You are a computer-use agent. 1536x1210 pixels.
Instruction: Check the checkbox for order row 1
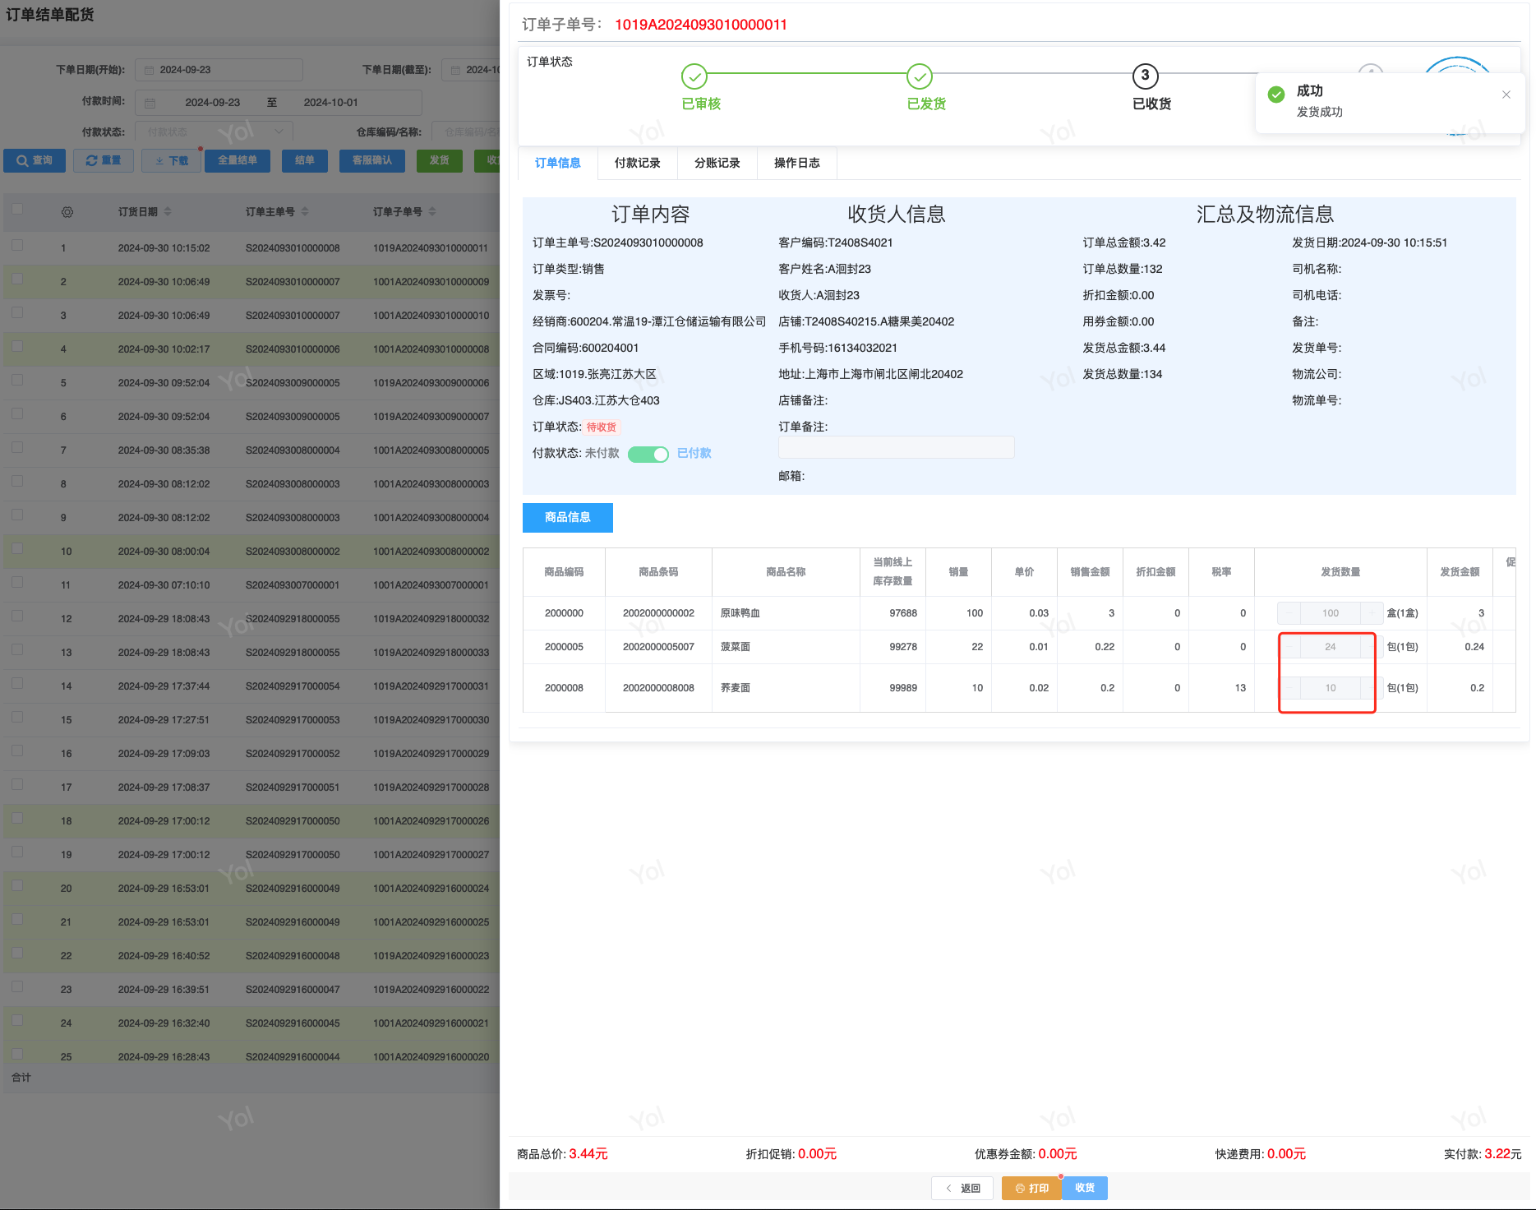point(17,245)
